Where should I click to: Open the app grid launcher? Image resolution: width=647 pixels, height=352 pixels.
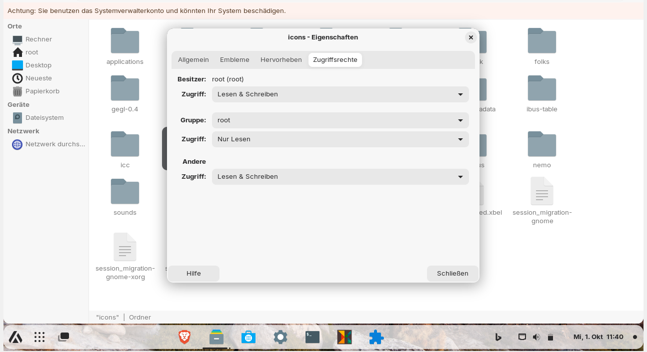tap(39, 337)
